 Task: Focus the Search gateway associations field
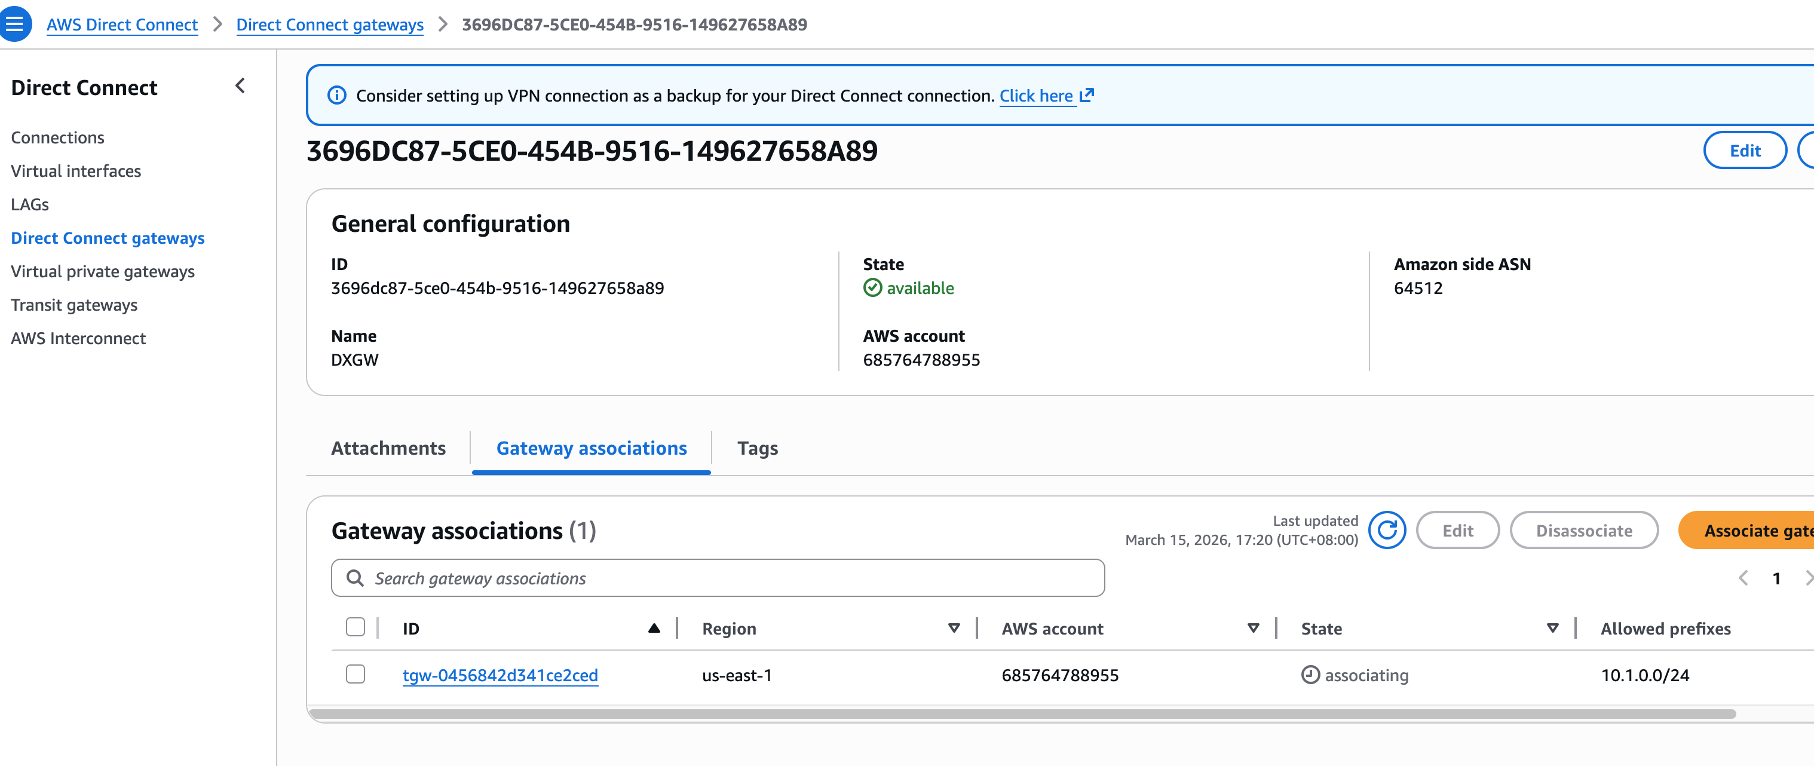pos(733,578)
